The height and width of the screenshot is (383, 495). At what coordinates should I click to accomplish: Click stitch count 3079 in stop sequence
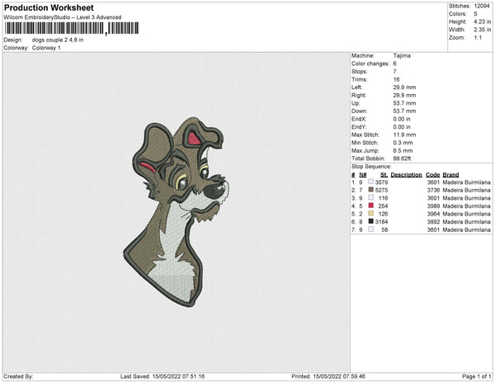[x=381, y=182]
